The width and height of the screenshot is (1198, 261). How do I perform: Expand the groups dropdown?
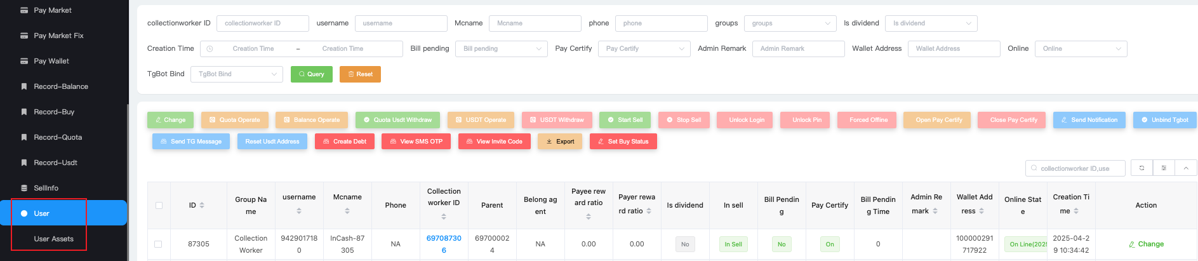tap(790, 23)
